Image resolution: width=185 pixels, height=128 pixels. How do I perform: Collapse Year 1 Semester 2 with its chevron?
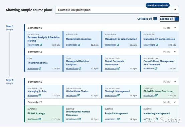click(x=175, y=51)
